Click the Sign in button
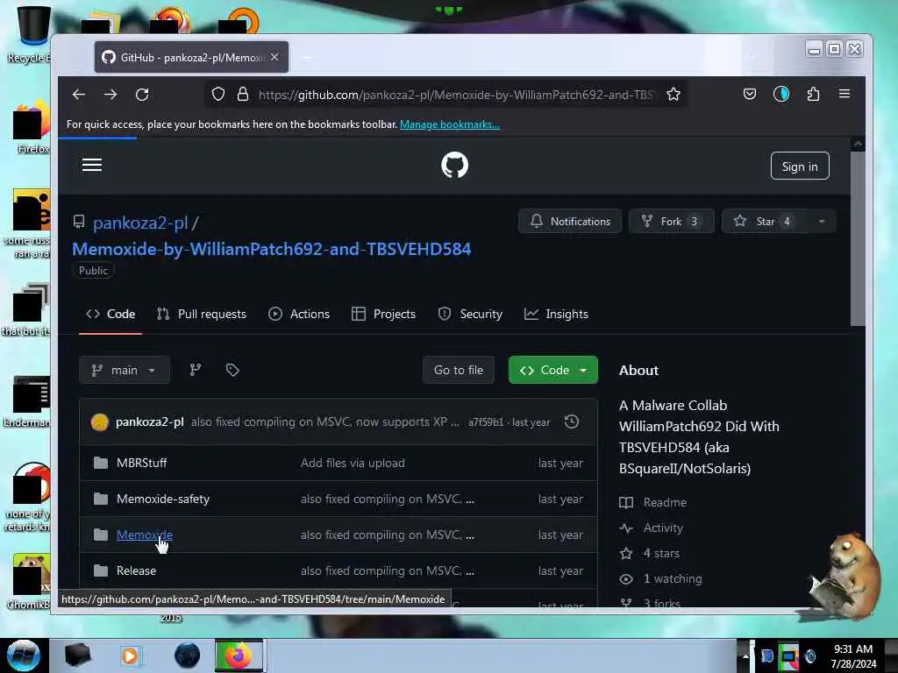This screenshot has height=673, width=898. click(800, 166)
